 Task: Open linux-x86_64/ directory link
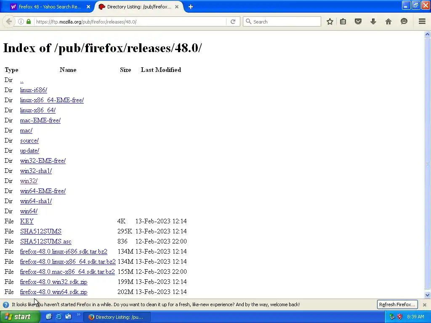coord(37,111)
